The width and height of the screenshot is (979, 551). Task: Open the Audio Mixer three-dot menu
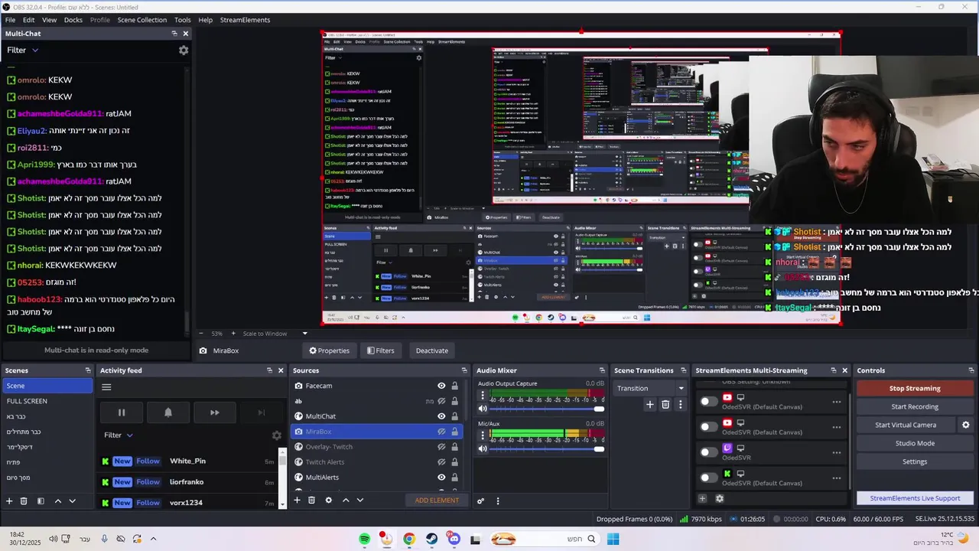pyautogui.click(x=498, y=501)
